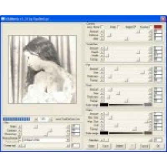The image size is (167, 167).
Task: Toggle the Monochrome checkbox
Action: pyautogui.click(x=20, y=138)
